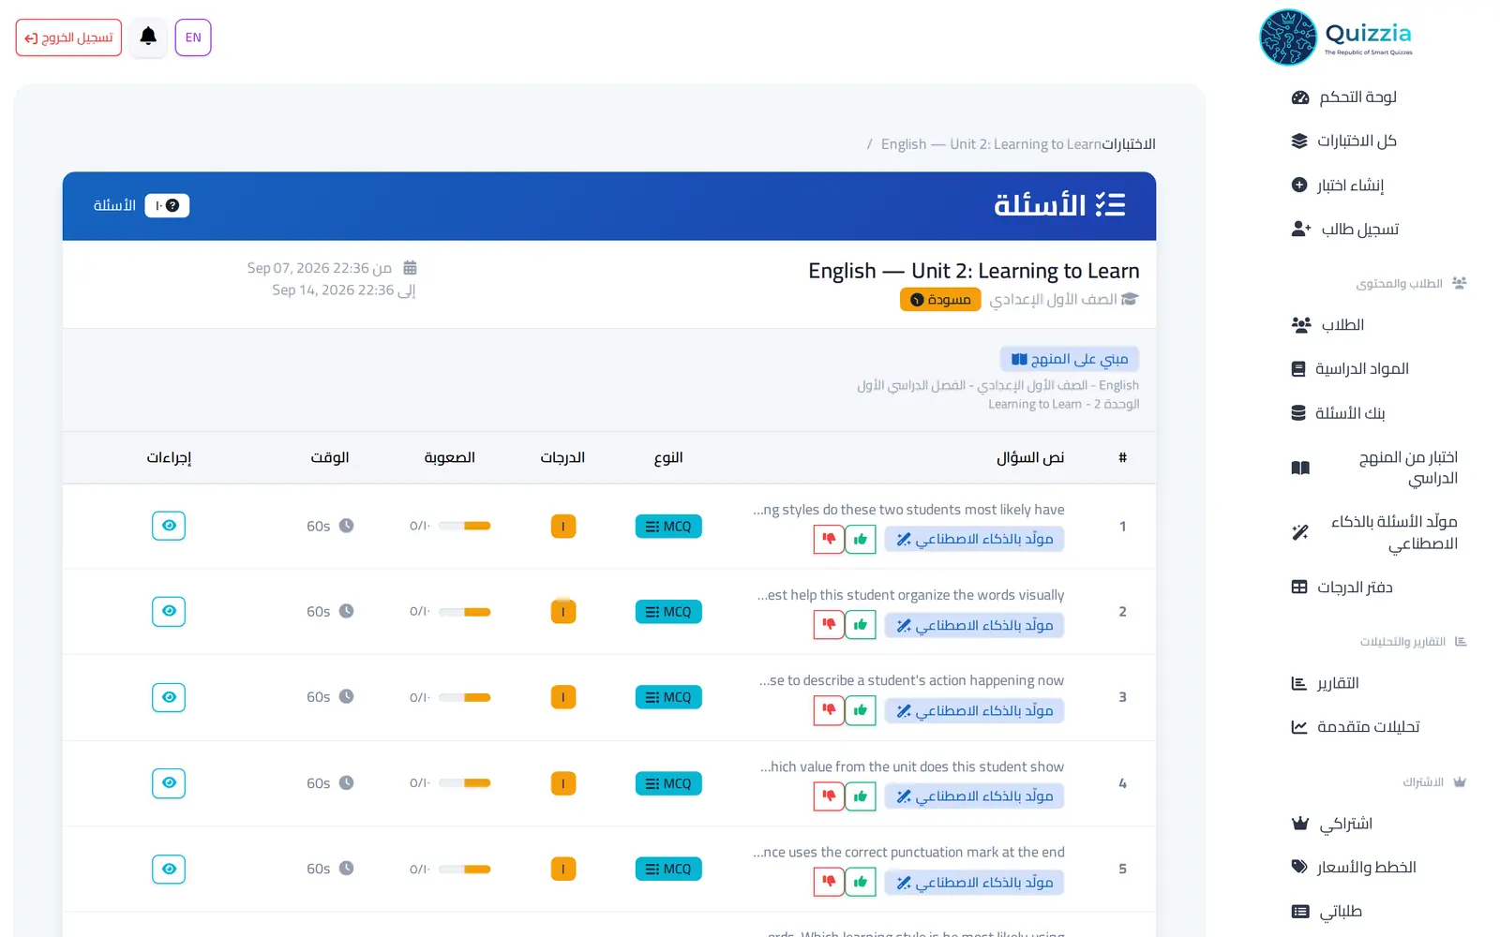Screen dimensions: 1500x937
Task: Click the difficulty bar of question 3
Action: 465,697
